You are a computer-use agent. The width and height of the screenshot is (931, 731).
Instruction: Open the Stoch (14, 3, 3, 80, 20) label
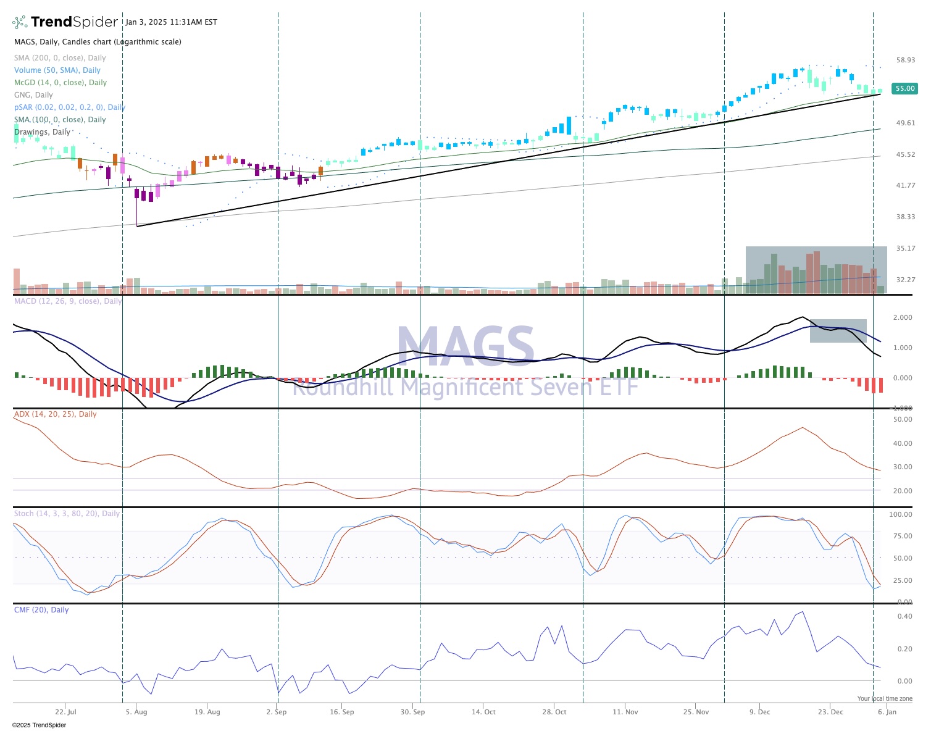coord(67,514)
